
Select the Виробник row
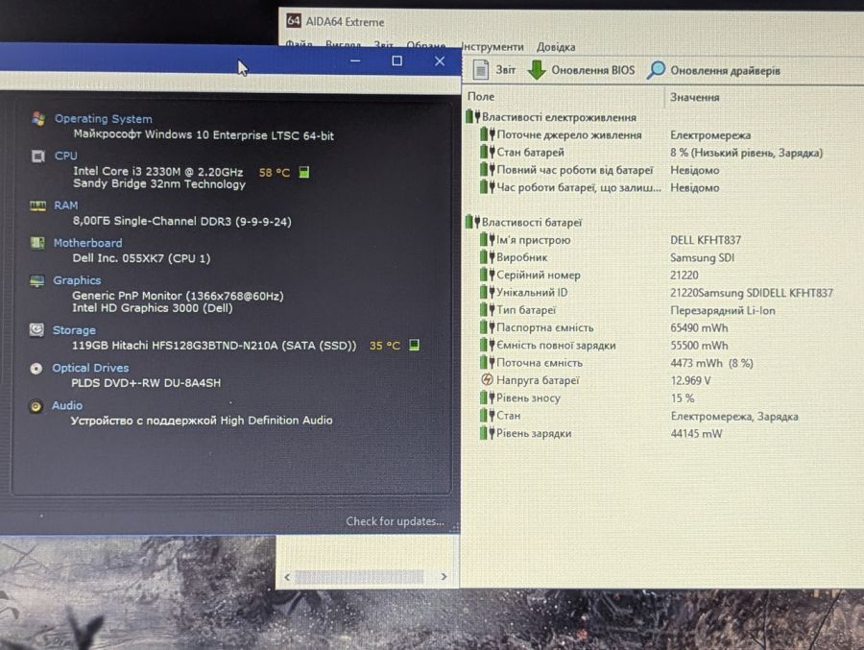pos(606,257)
